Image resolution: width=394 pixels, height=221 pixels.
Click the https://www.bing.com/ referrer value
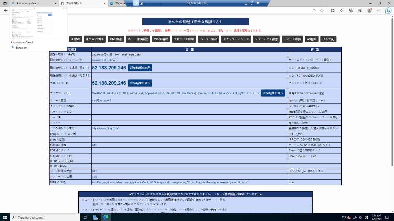point(105,128)
